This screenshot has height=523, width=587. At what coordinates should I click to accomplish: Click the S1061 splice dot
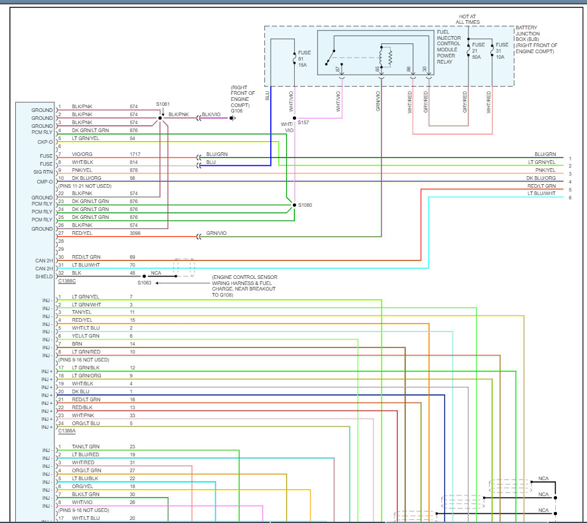(160, 118)
